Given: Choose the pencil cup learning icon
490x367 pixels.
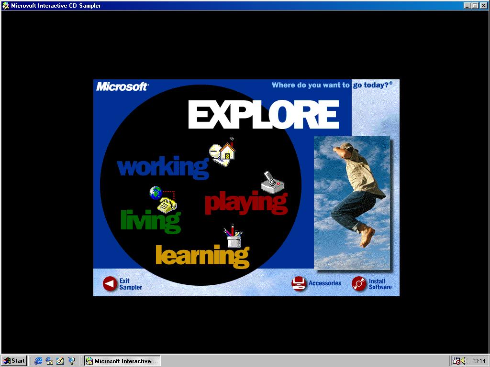Looking at the screenshot, I should [234, 236].
